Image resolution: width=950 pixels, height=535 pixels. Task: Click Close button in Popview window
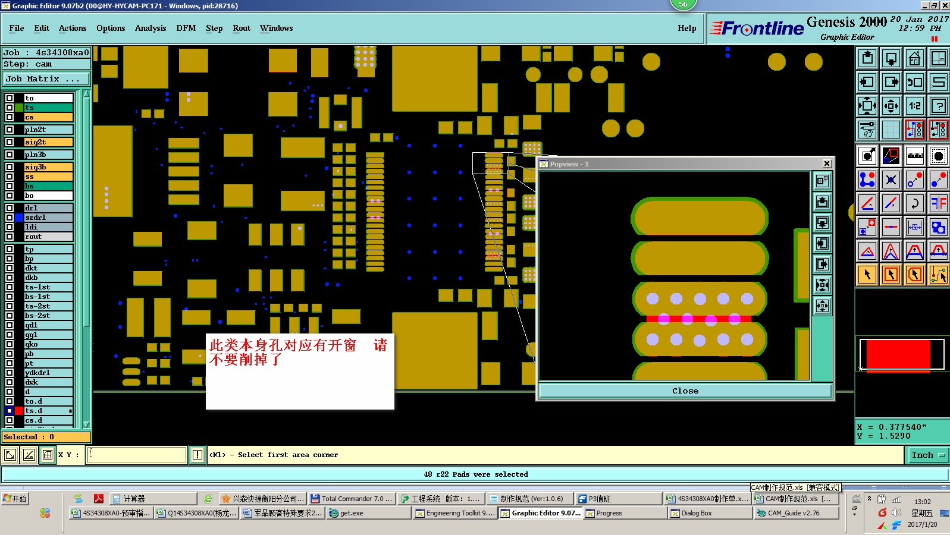[685, 391]
